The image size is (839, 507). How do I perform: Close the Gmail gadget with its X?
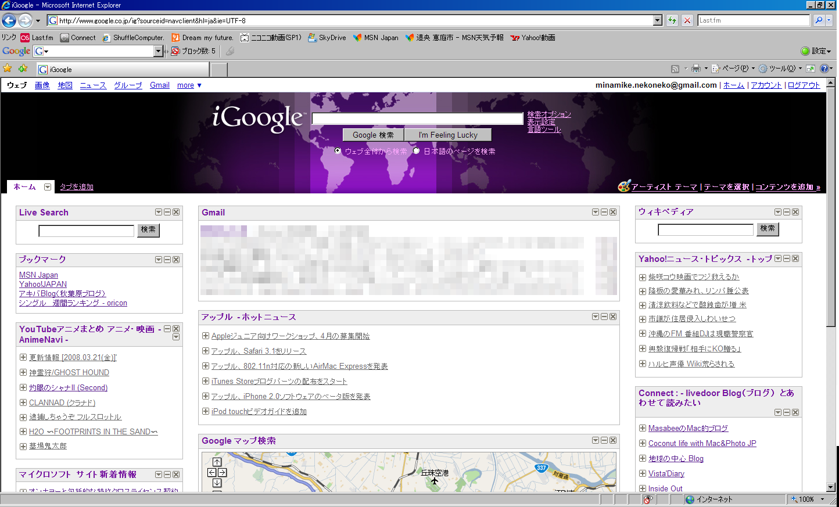click(613, 213)
